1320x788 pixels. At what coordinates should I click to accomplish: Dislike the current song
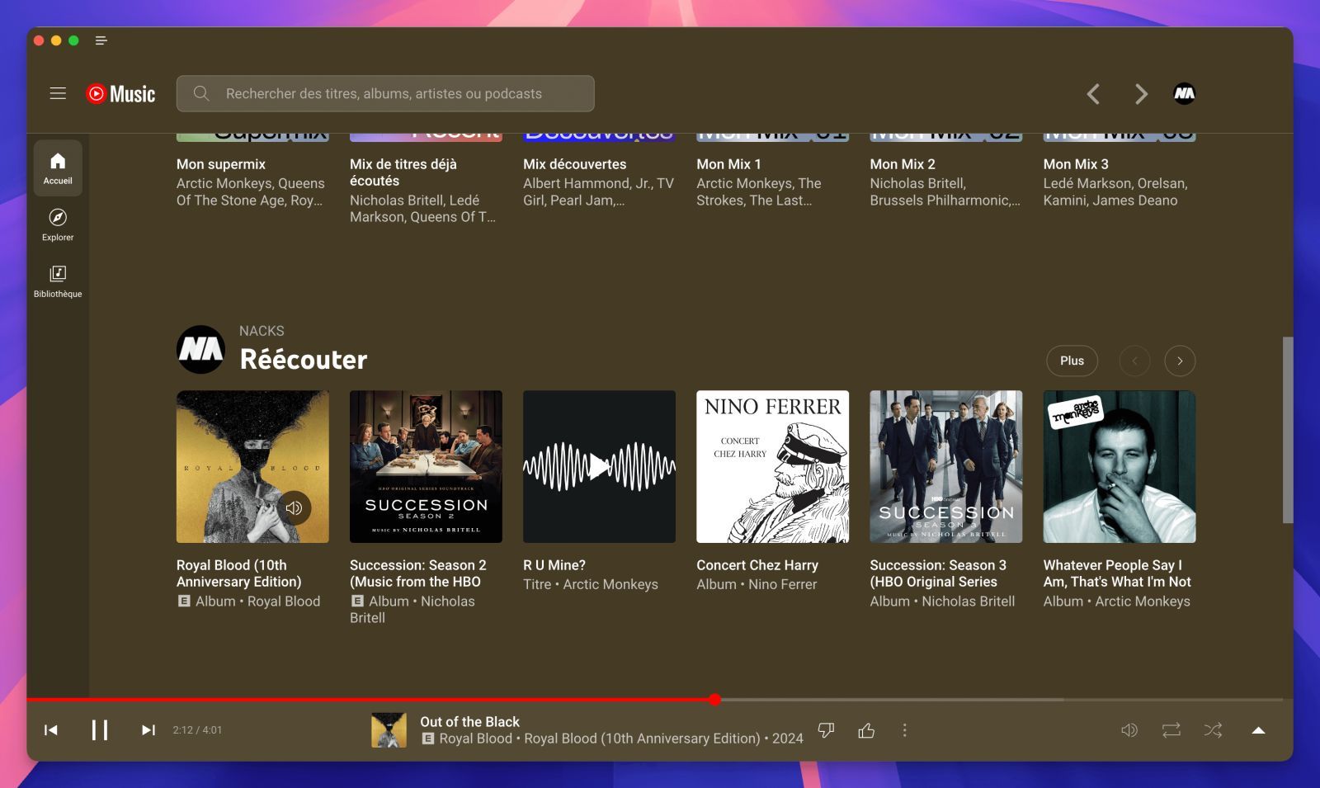click(x=826, y=730)
